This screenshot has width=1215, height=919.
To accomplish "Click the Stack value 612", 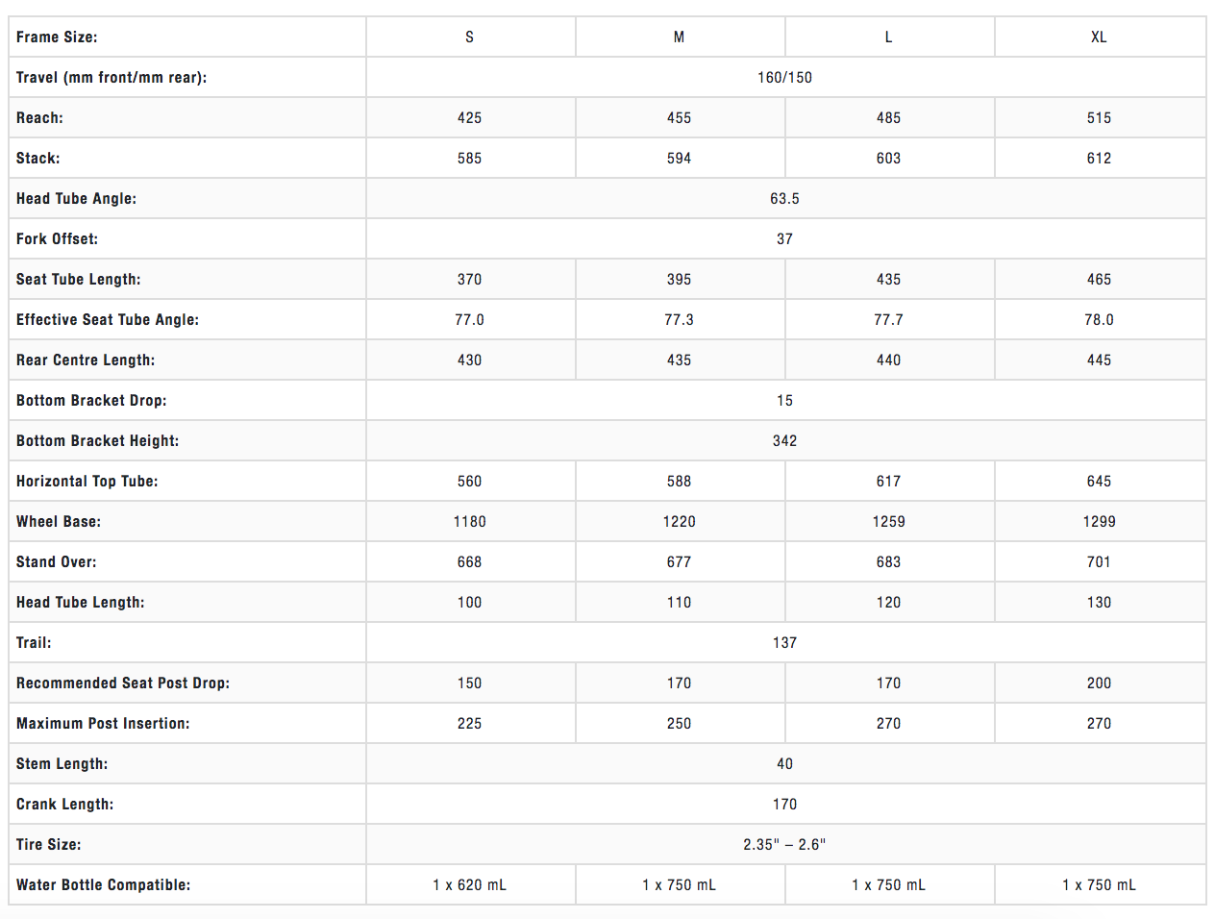I will pyautogui.click(x=1099, y=159).
